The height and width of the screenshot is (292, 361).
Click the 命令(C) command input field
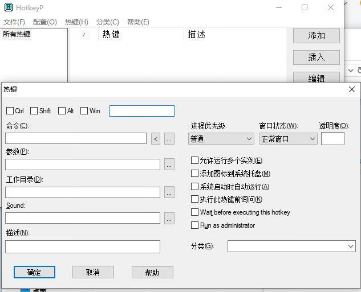coord(76,138)
